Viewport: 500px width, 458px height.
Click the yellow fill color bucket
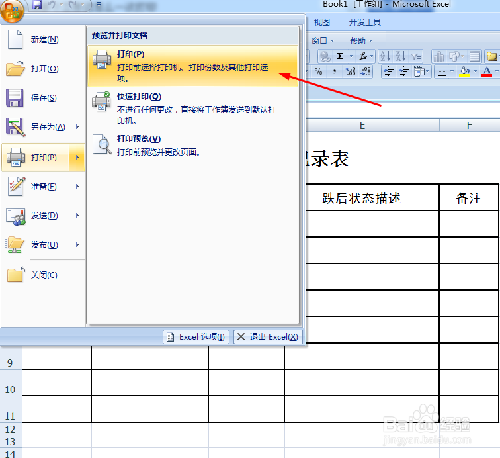(x=464, y=72)
